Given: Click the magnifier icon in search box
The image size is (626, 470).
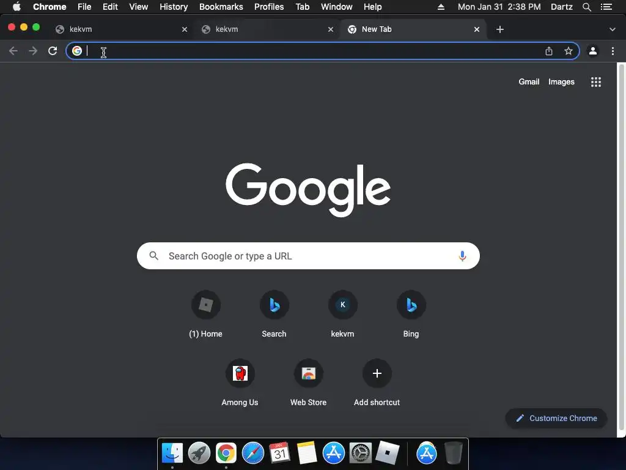Looking at the screenshot, I should (x=153, y=256).
